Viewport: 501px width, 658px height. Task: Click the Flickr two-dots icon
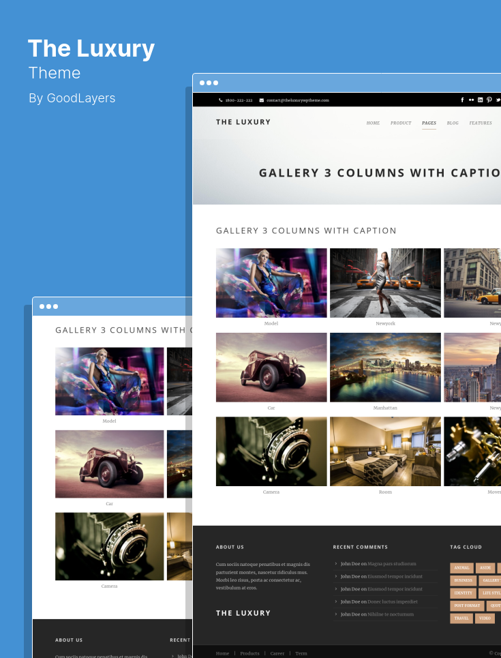pyautogui.click(x=471, y=100)
